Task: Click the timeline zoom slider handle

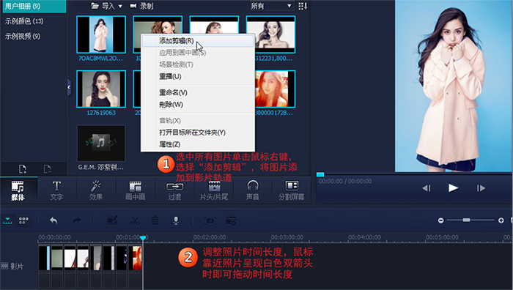Action: click(467, 220)
